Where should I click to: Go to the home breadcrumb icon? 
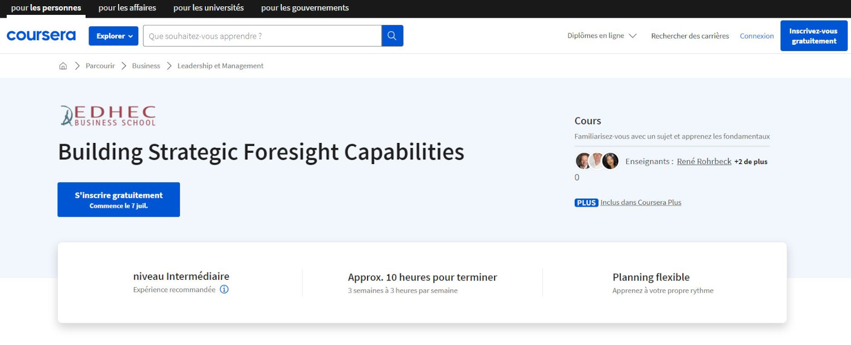coord(63,66)
